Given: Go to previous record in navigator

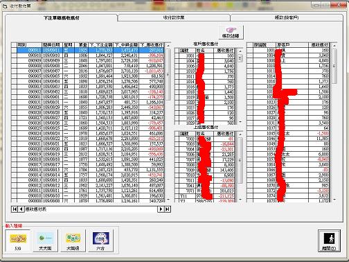Looking at the screenshot, I should pyautogui.click(x=21, y=209).
